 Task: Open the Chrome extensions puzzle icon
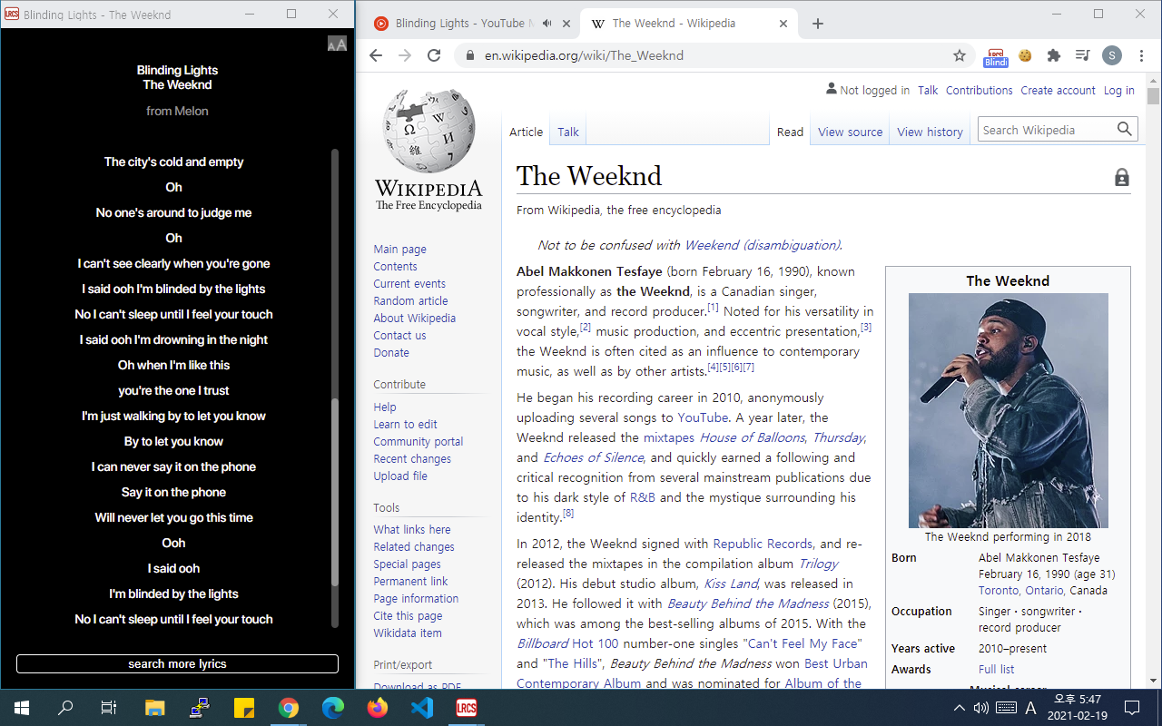pyautogui.click(x=1054, y=55)
